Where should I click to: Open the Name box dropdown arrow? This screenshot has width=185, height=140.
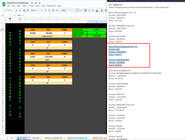(x=10, y=15)
